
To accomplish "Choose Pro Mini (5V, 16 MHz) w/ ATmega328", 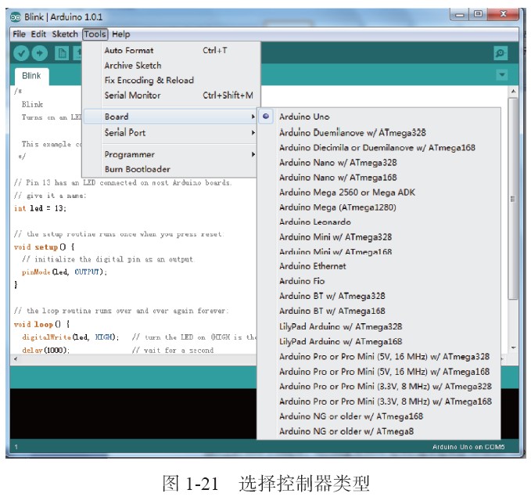I will (379, 357).
